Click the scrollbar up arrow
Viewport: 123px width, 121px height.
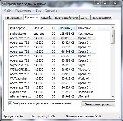pyautogui.click(x=113, y=27)
